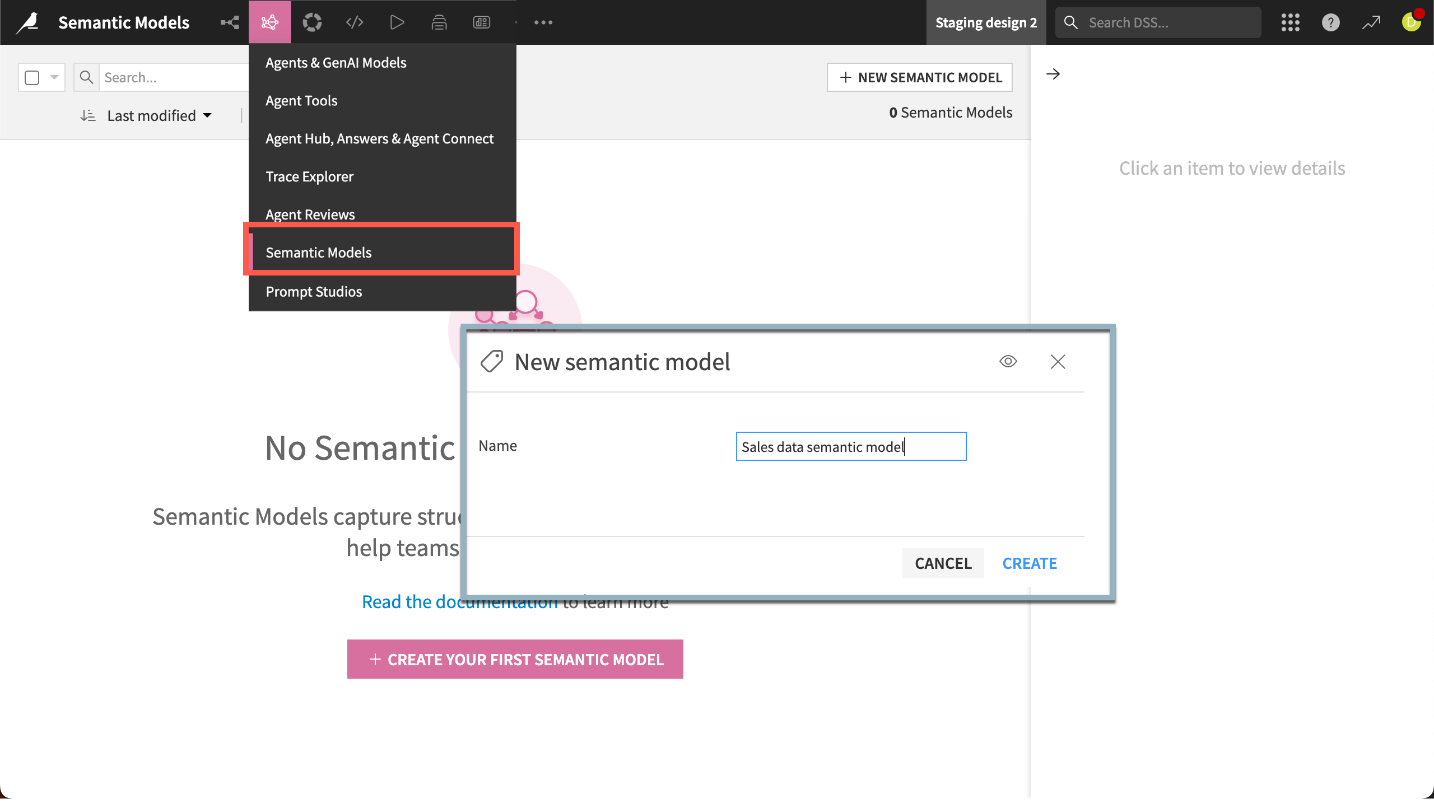Open the Jobs play icon
Viewport: 1434px width, 803px height.
point(397,22)
